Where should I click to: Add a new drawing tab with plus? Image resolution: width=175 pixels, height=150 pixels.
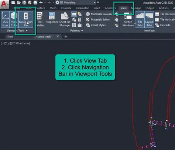click(66, 37)
